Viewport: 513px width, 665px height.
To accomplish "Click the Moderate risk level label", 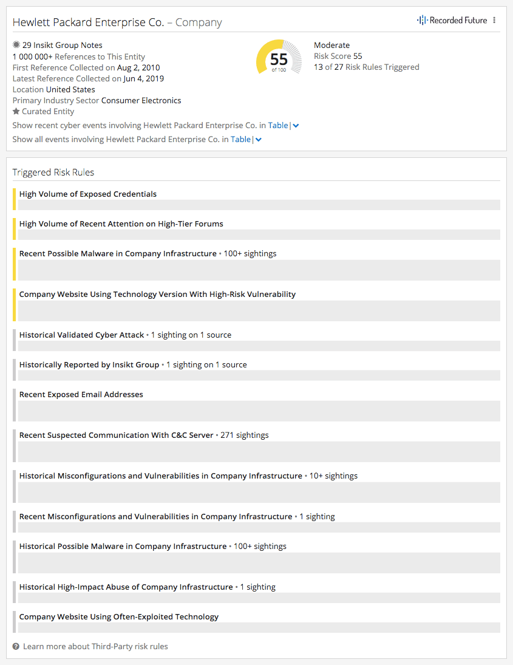I will (x=332, y=45).
